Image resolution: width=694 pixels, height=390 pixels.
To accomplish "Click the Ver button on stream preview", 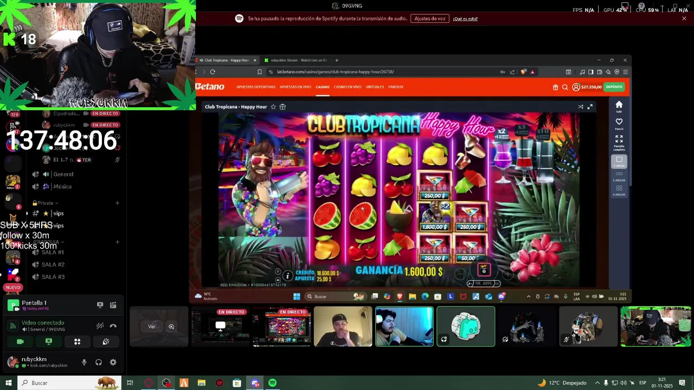I will 152,327.
